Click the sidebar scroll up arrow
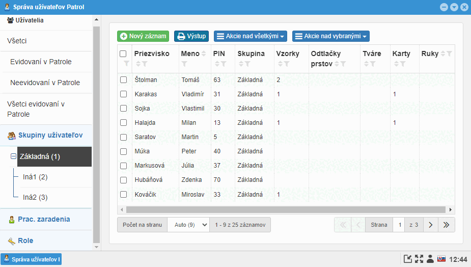The width and height of the screenshot is (471, 267). (96, 19)
